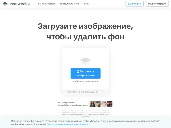Click the remove.bg logo in header
The image size is (171, 128).
click(x=16, y=4)
